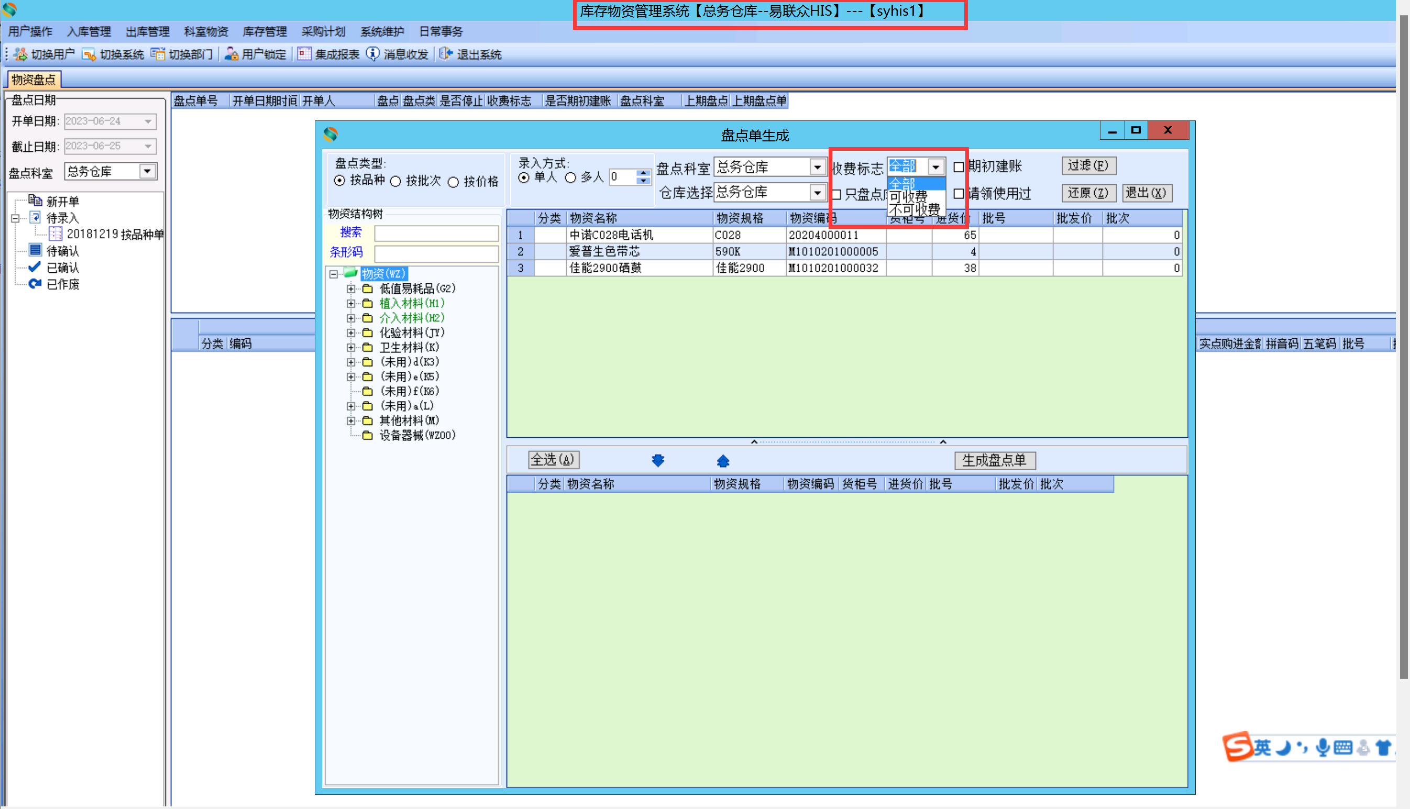Click the 录入方式 number spinner up arrow

click(643, 173)
